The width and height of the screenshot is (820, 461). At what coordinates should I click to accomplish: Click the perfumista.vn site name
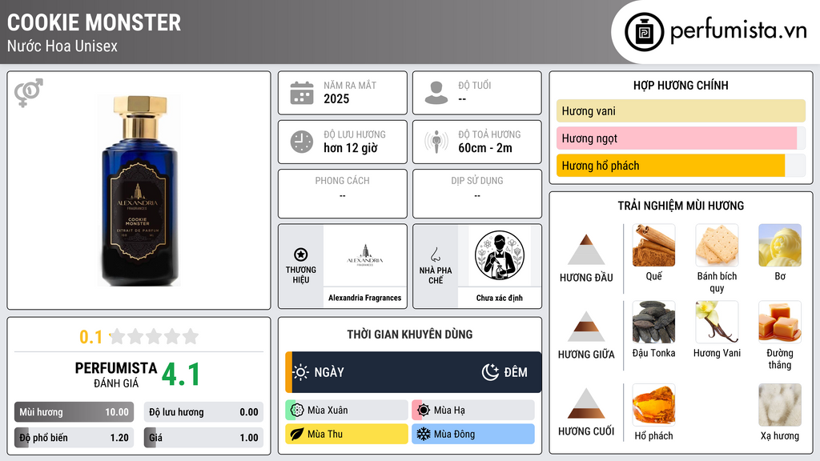738,30
